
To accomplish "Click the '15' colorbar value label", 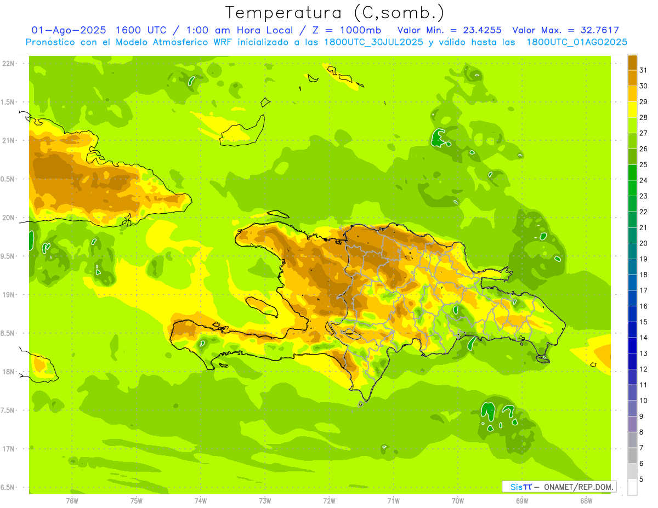I will [x=643, y=322].
